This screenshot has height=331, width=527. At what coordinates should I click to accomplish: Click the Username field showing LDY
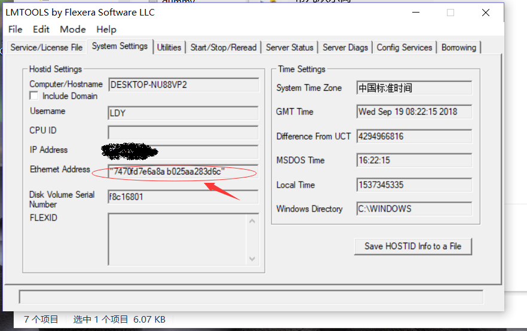(183, 114)
